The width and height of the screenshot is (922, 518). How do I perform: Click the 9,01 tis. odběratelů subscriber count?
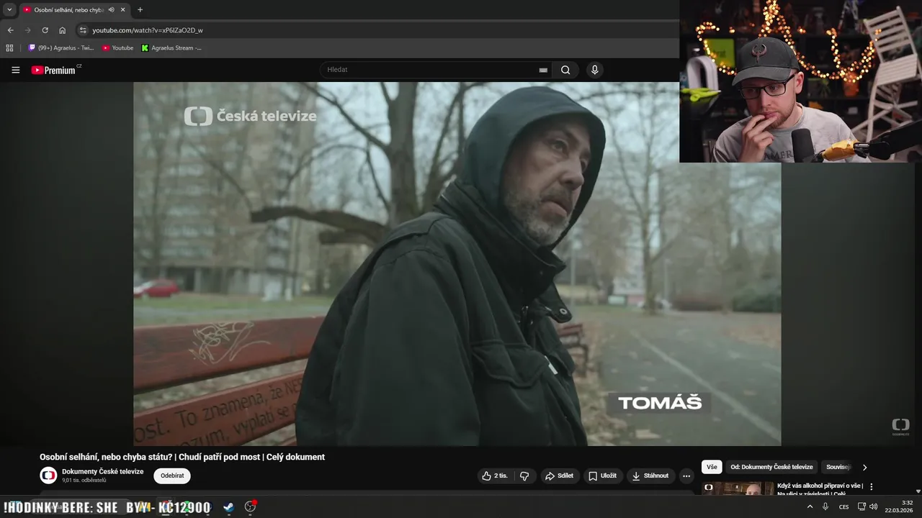point(84,480)
